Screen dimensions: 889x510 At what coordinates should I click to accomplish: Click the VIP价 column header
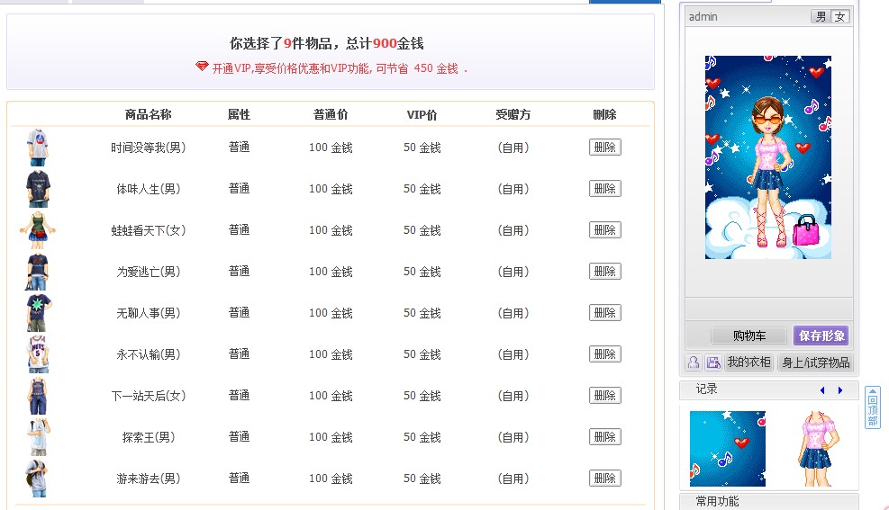[422, 114]
